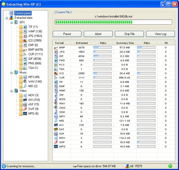Click the info icon beside Scanning for resources

coord(4,166)
